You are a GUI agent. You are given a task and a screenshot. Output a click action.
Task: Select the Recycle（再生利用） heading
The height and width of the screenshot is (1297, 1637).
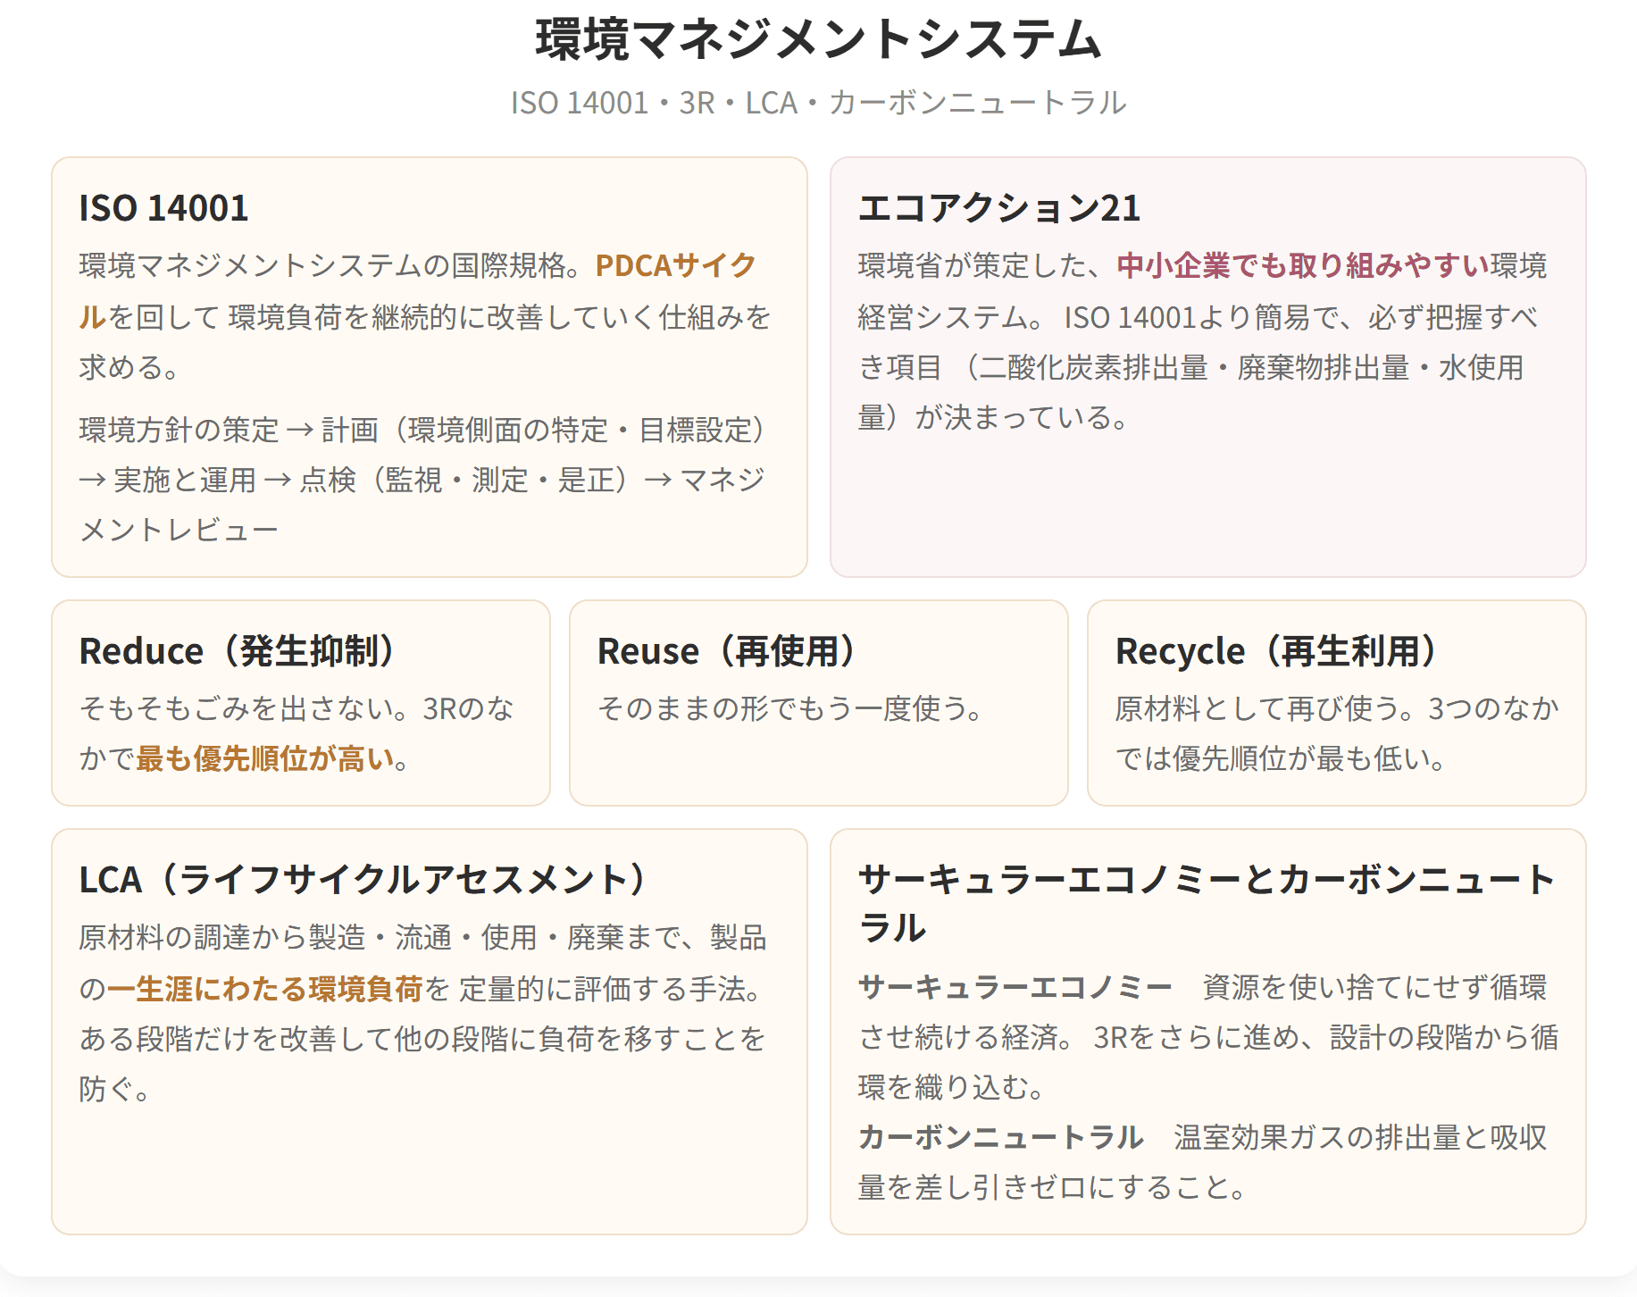(1278, 651)
